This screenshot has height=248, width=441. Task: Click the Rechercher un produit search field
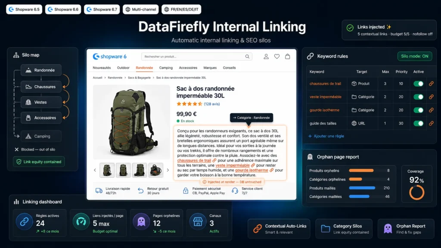point(197,56)
